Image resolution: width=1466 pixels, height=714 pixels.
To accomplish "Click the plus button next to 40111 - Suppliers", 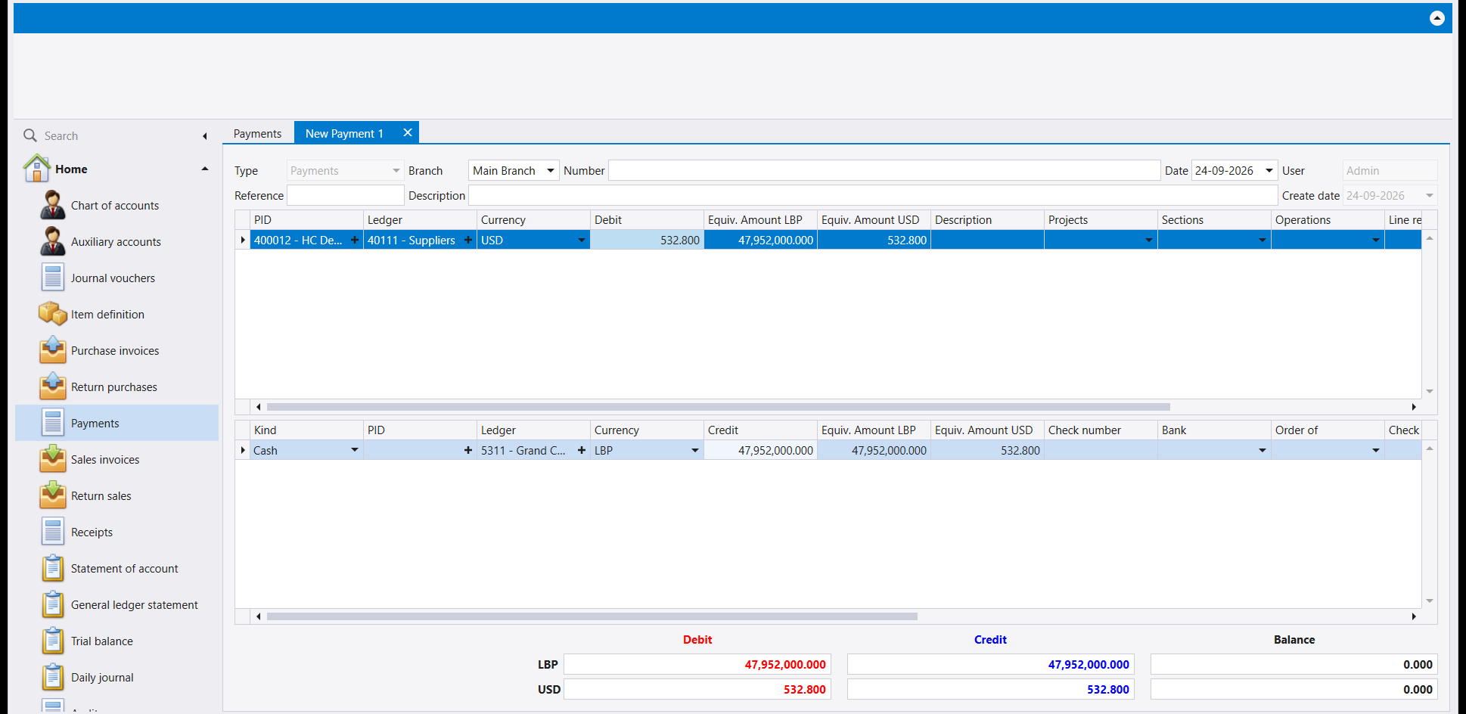I will tap(468, 240).
